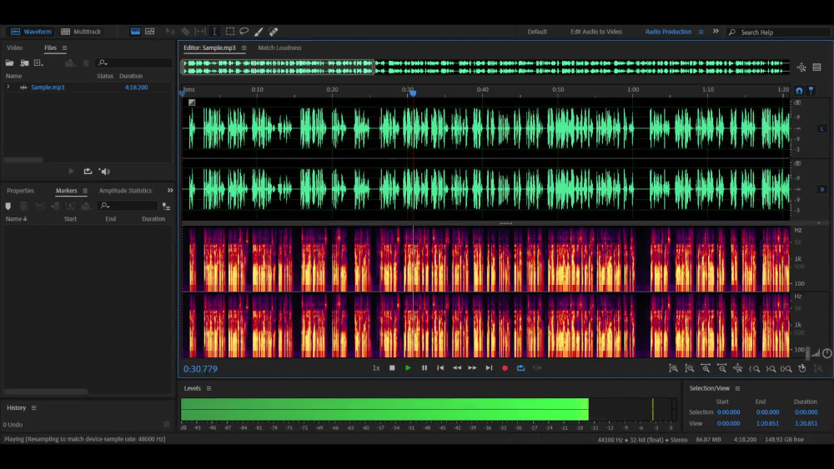The width and height of the screenshot is (834, 469).
Task: Select the Move tool in toolbar
Action: click(x=170, y=32)
